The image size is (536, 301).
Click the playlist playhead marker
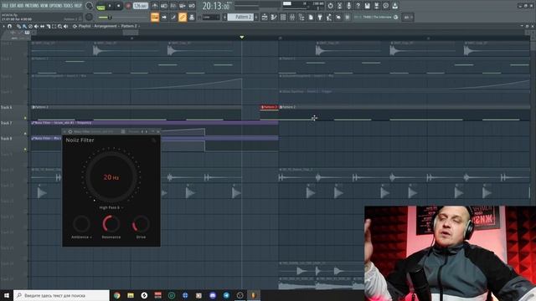(x=242, y=37)
